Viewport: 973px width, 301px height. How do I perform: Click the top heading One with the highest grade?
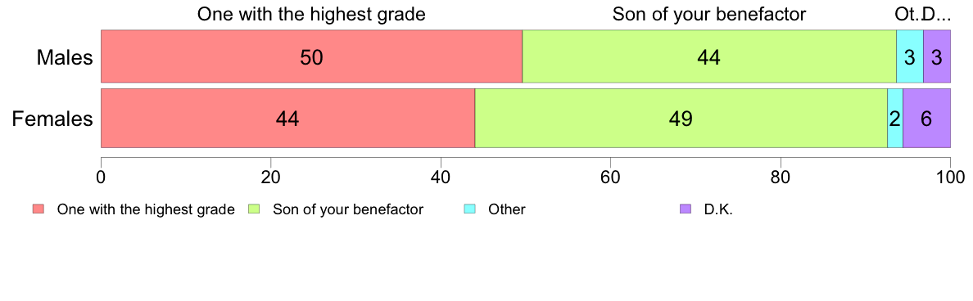[311, 14]
